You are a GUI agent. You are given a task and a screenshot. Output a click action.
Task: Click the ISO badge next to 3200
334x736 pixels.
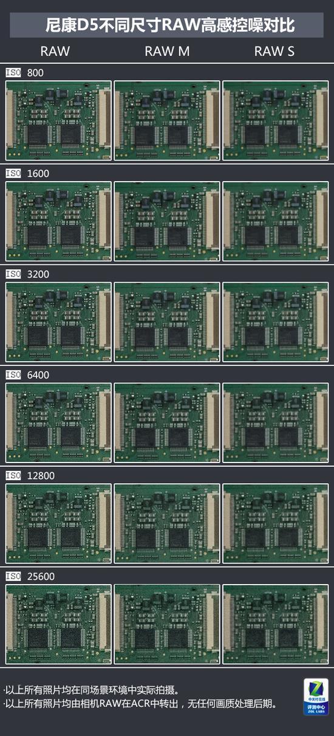click(x=13, y=274)
